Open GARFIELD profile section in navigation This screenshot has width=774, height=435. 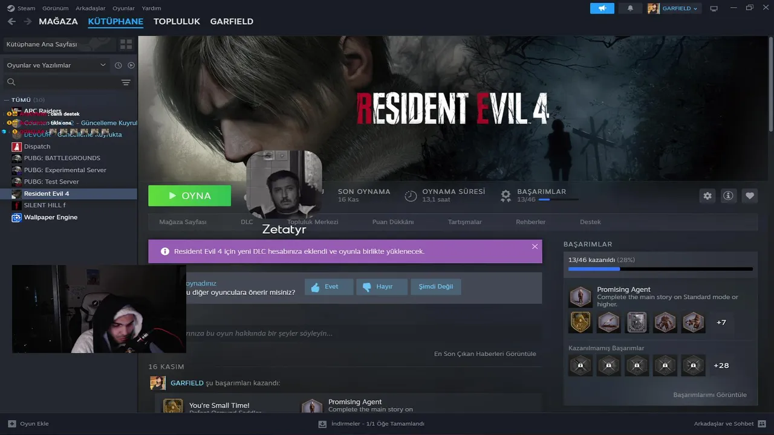click(232, 21)
